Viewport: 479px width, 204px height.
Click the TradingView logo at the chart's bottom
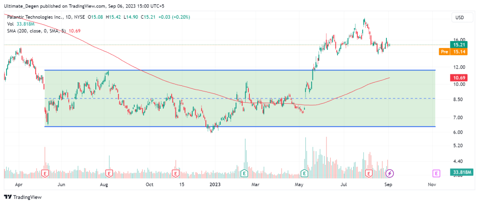pos(22,197)
